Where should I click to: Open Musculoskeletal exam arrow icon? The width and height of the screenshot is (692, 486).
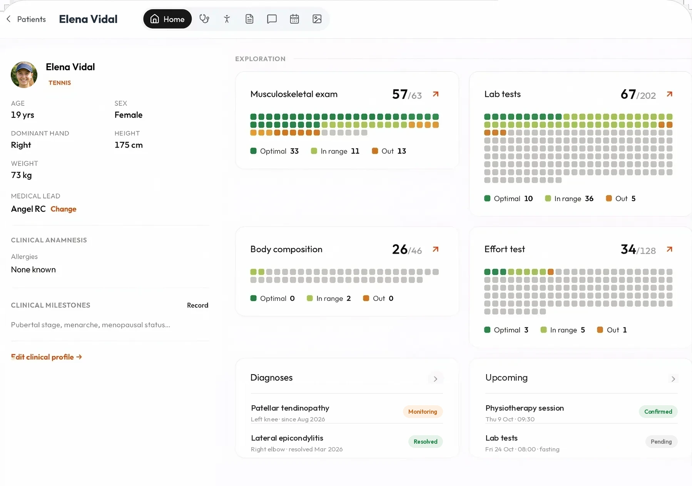point(436,94)
